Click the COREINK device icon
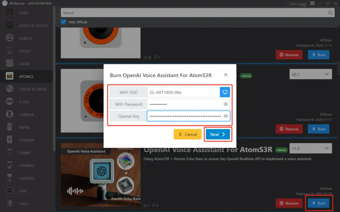Screen dimensions: 340x212 [9, 140]
